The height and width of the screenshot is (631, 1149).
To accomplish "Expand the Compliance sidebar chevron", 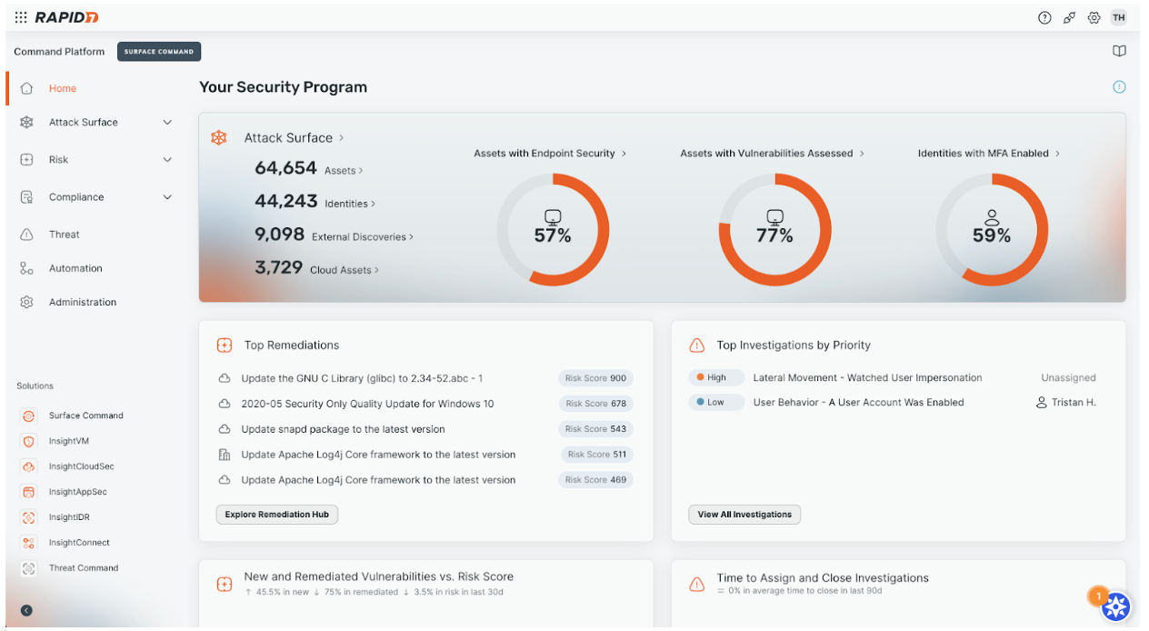I will [167, 197].
